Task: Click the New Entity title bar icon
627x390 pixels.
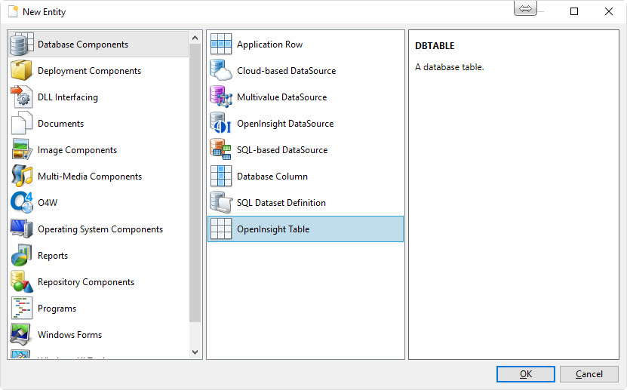Action: click(13, 11)
